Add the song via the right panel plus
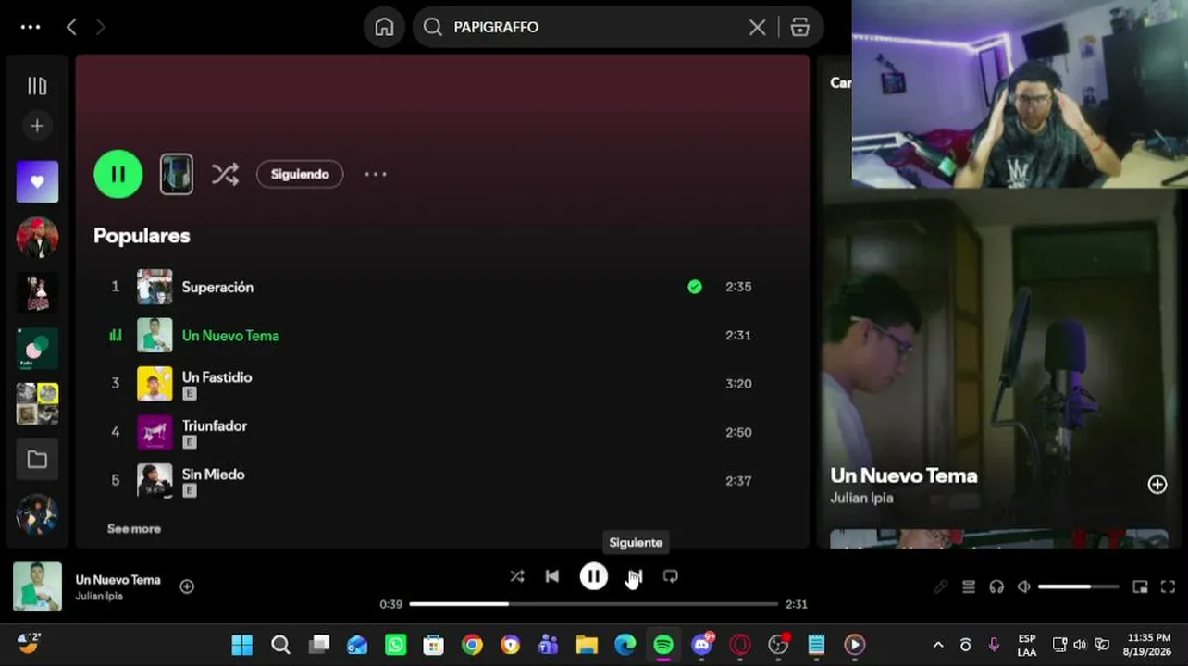1188x666 pixels. pos(1157,485)
